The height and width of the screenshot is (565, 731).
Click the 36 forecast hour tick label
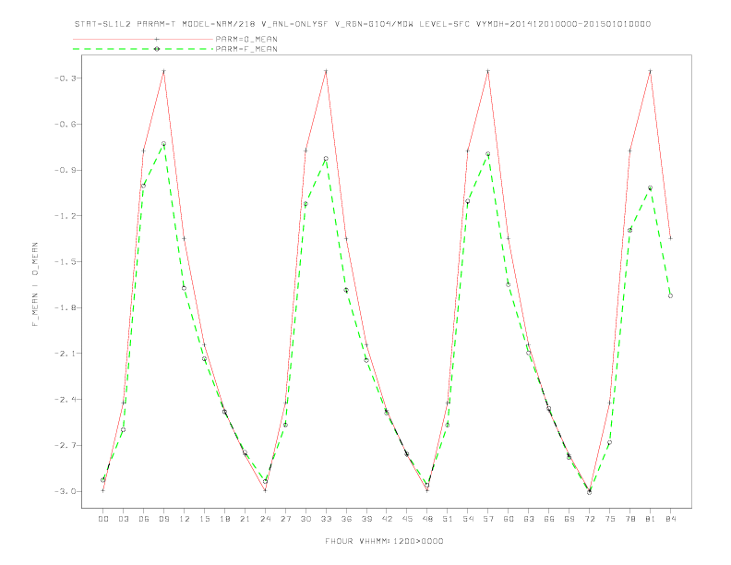point(346,519)
